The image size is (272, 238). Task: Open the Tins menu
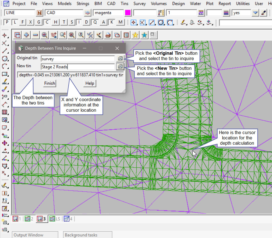click(x=124, y=4)
